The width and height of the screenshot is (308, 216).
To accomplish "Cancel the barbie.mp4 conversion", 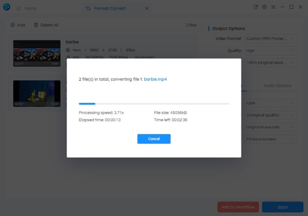I will [154, 139].
